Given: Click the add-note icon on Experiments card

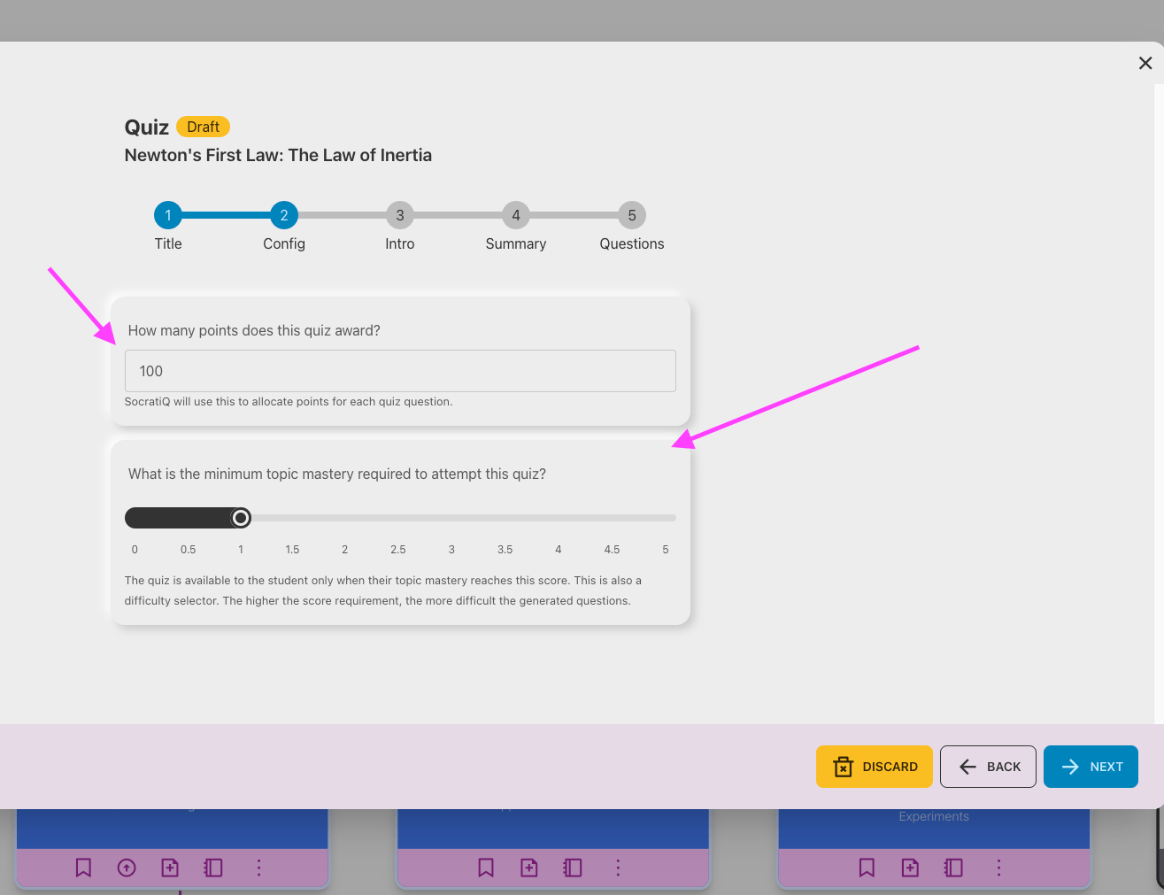Looking at the screenshot, I should click(910, 868).
